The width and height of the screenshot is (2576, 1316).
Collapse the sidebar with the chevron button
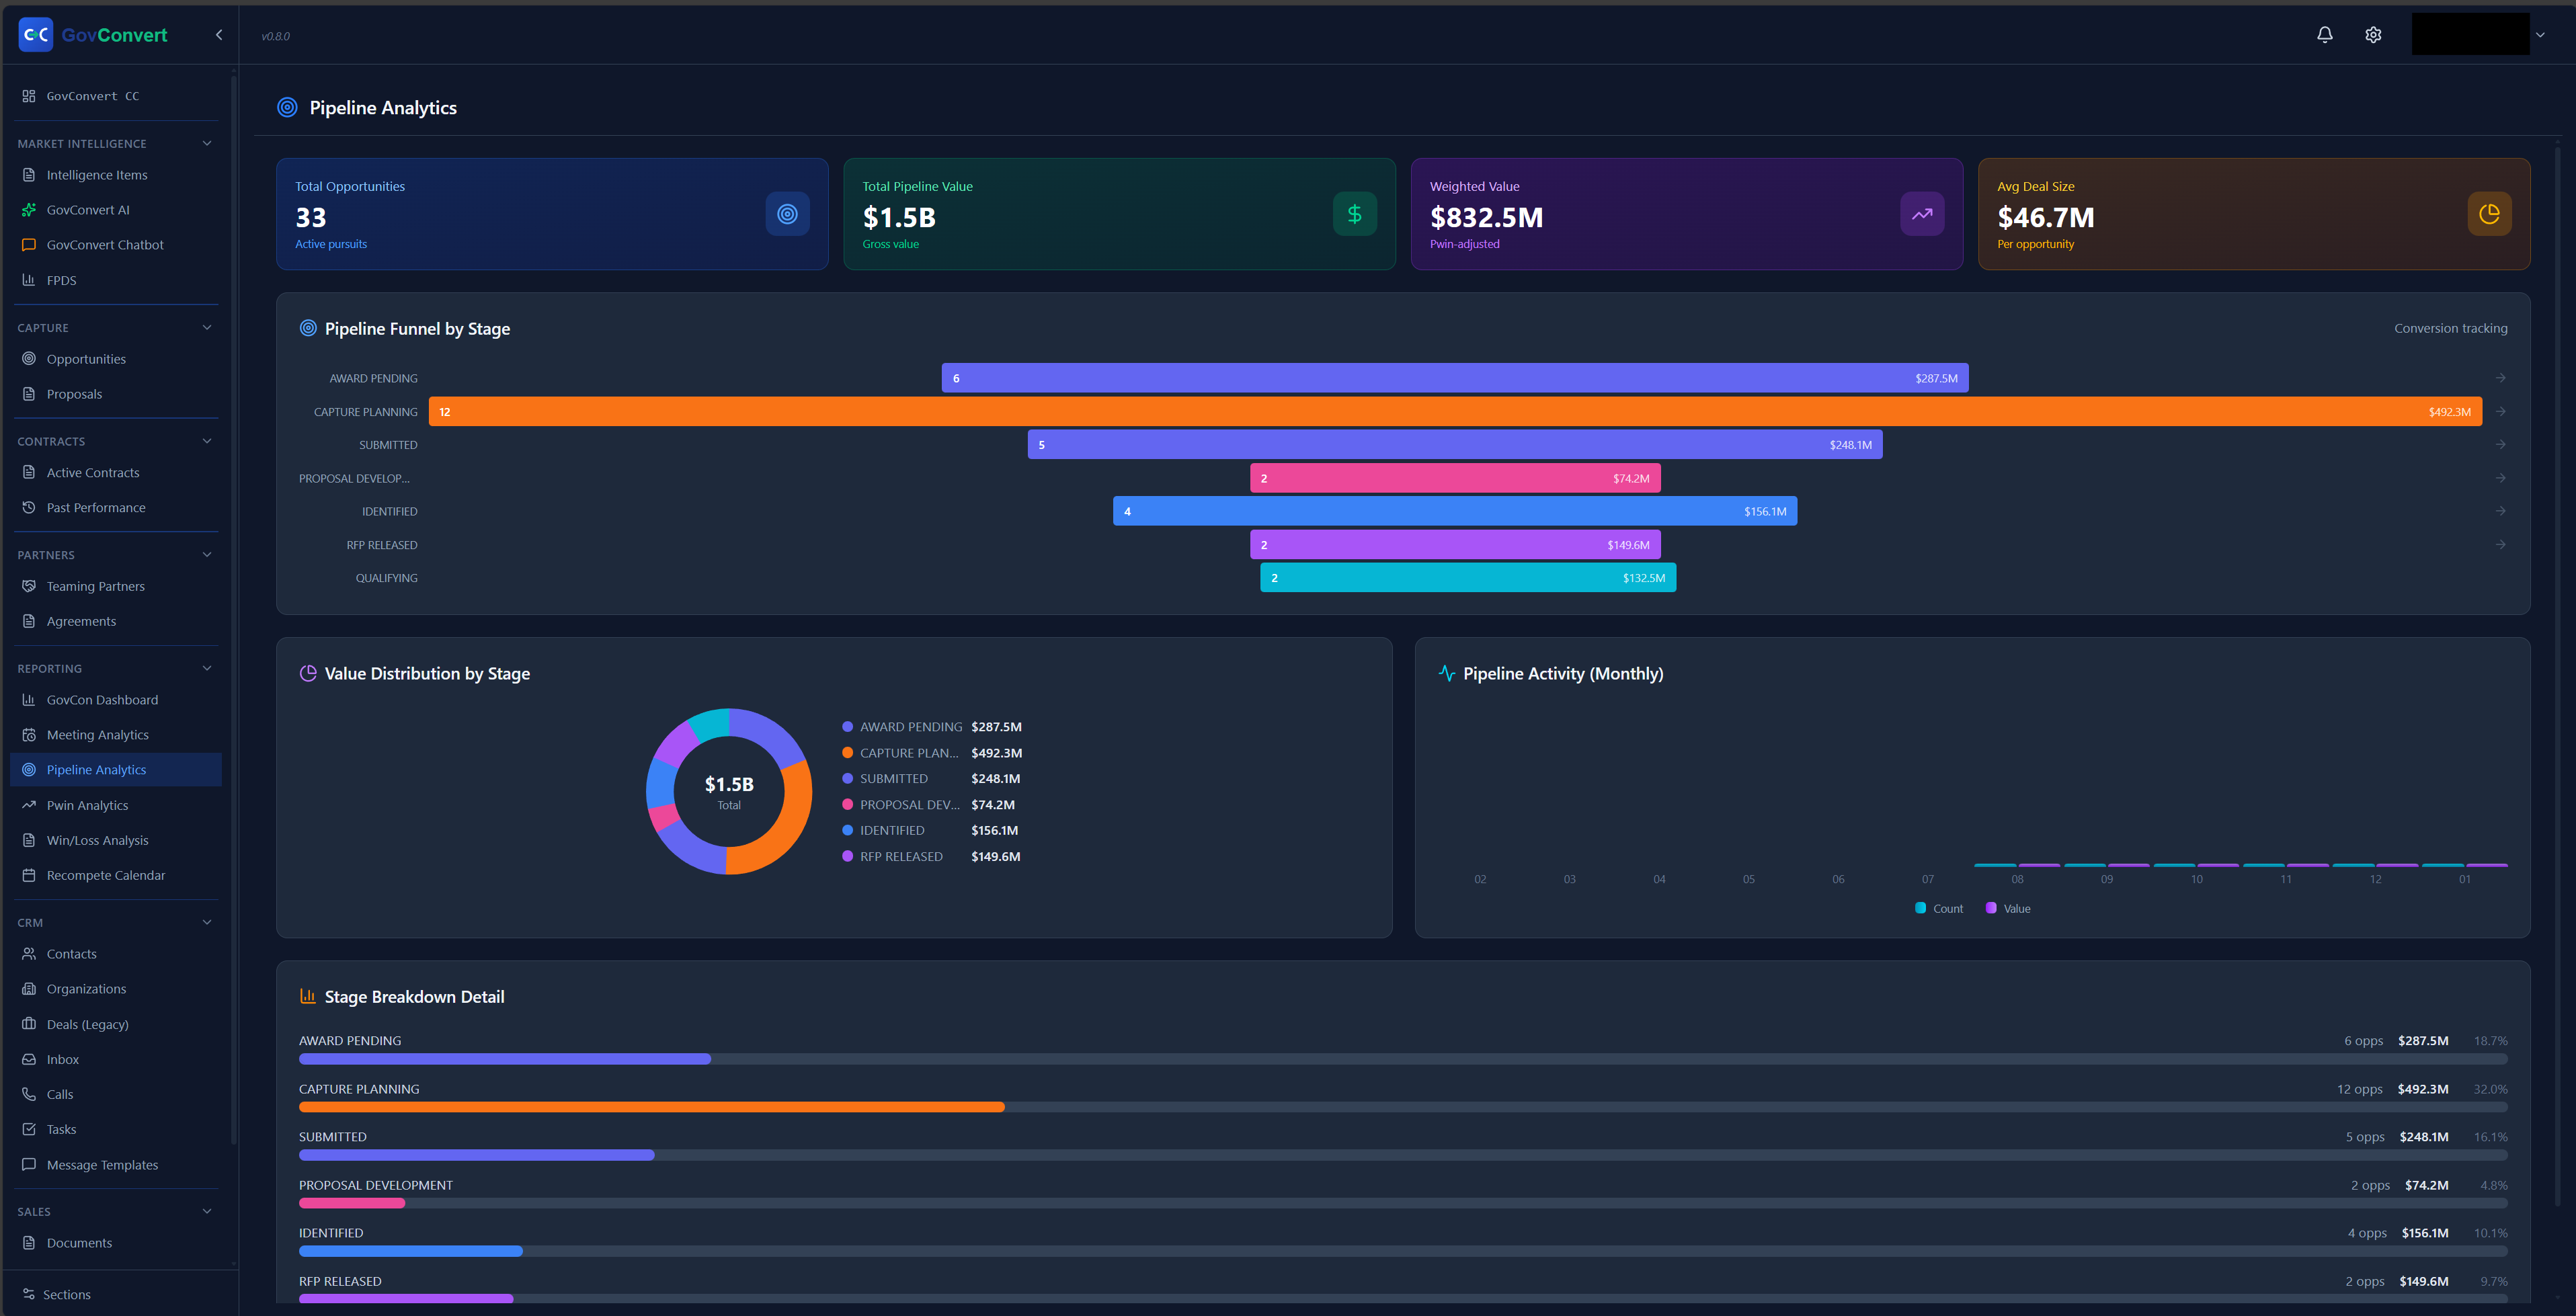pos(219,35)
